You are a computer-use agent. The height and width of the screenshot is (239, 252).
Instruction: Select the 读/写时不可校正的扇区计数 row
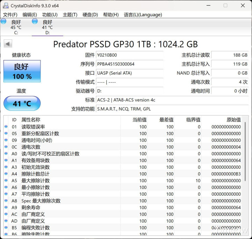tap(122, 154)
